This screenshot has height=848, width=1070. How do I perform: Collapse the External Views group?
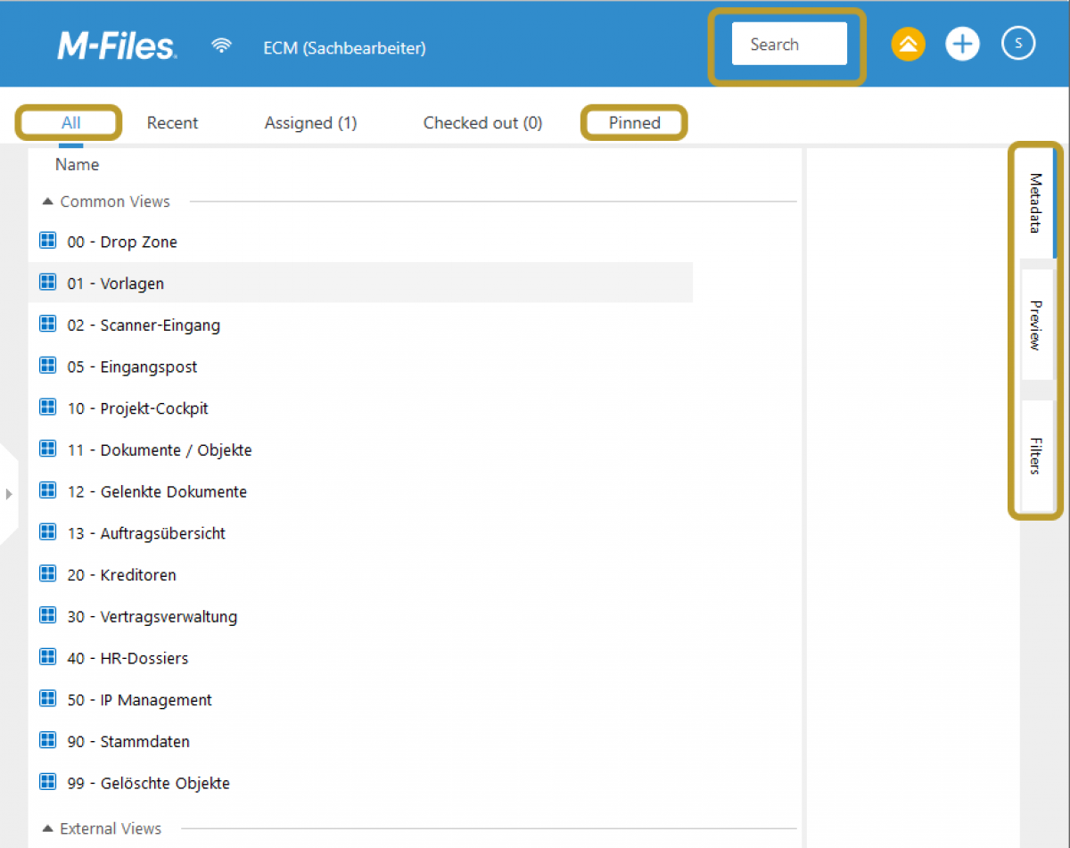click(x=48, y=828)
